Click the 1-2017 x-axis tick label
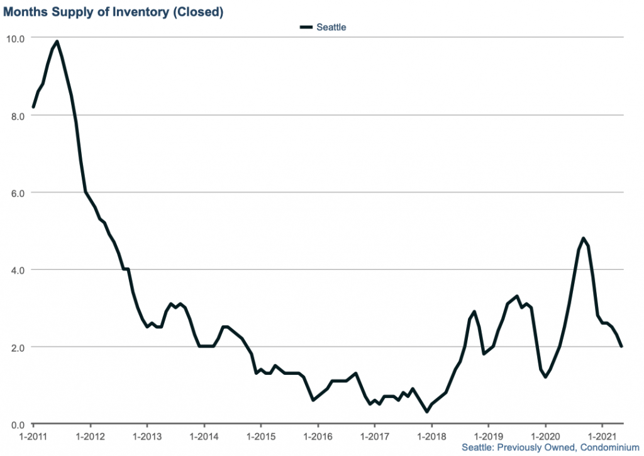644x456 pixels. (x=374, y=436)
